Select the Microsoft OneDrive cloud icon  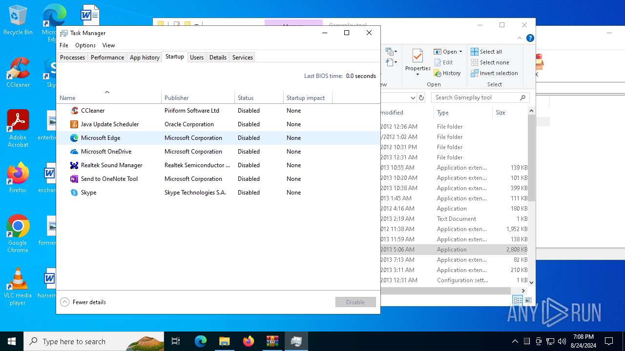[74, 152]
